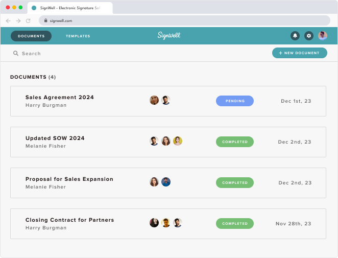The height and width of the screenshot is (258, 338).
Task: Open the settings gear icon
Action: point(308,36)
